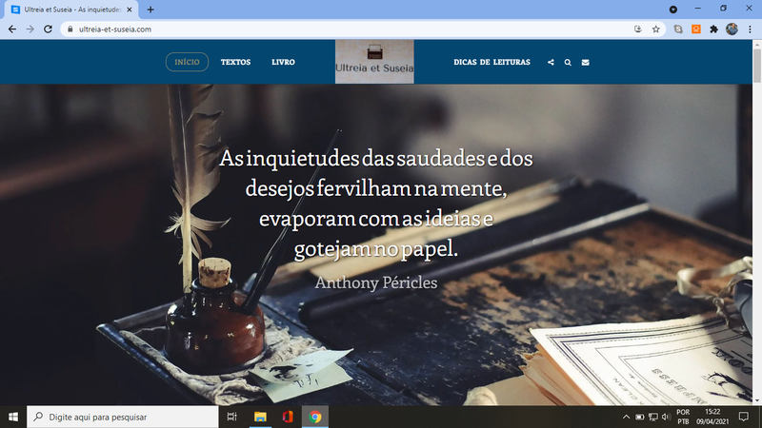The width and height of the screenshot is (762, 428).
Task: Open the Skype browser extension
Action: coord(678,29)
